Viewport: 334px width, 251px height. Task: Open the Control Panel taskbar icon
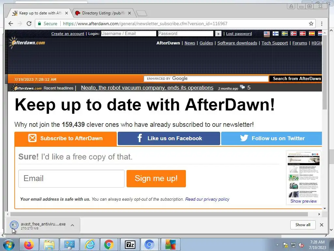[69, 244]
